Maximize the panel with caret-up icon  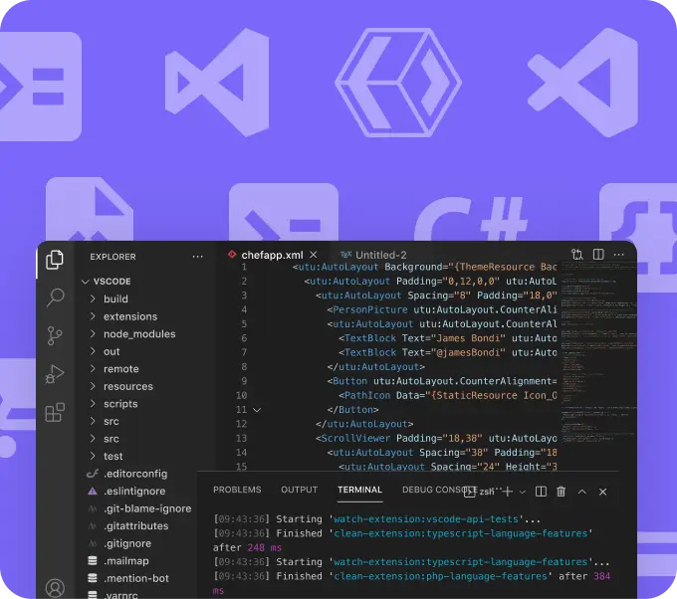pos(582,492)
